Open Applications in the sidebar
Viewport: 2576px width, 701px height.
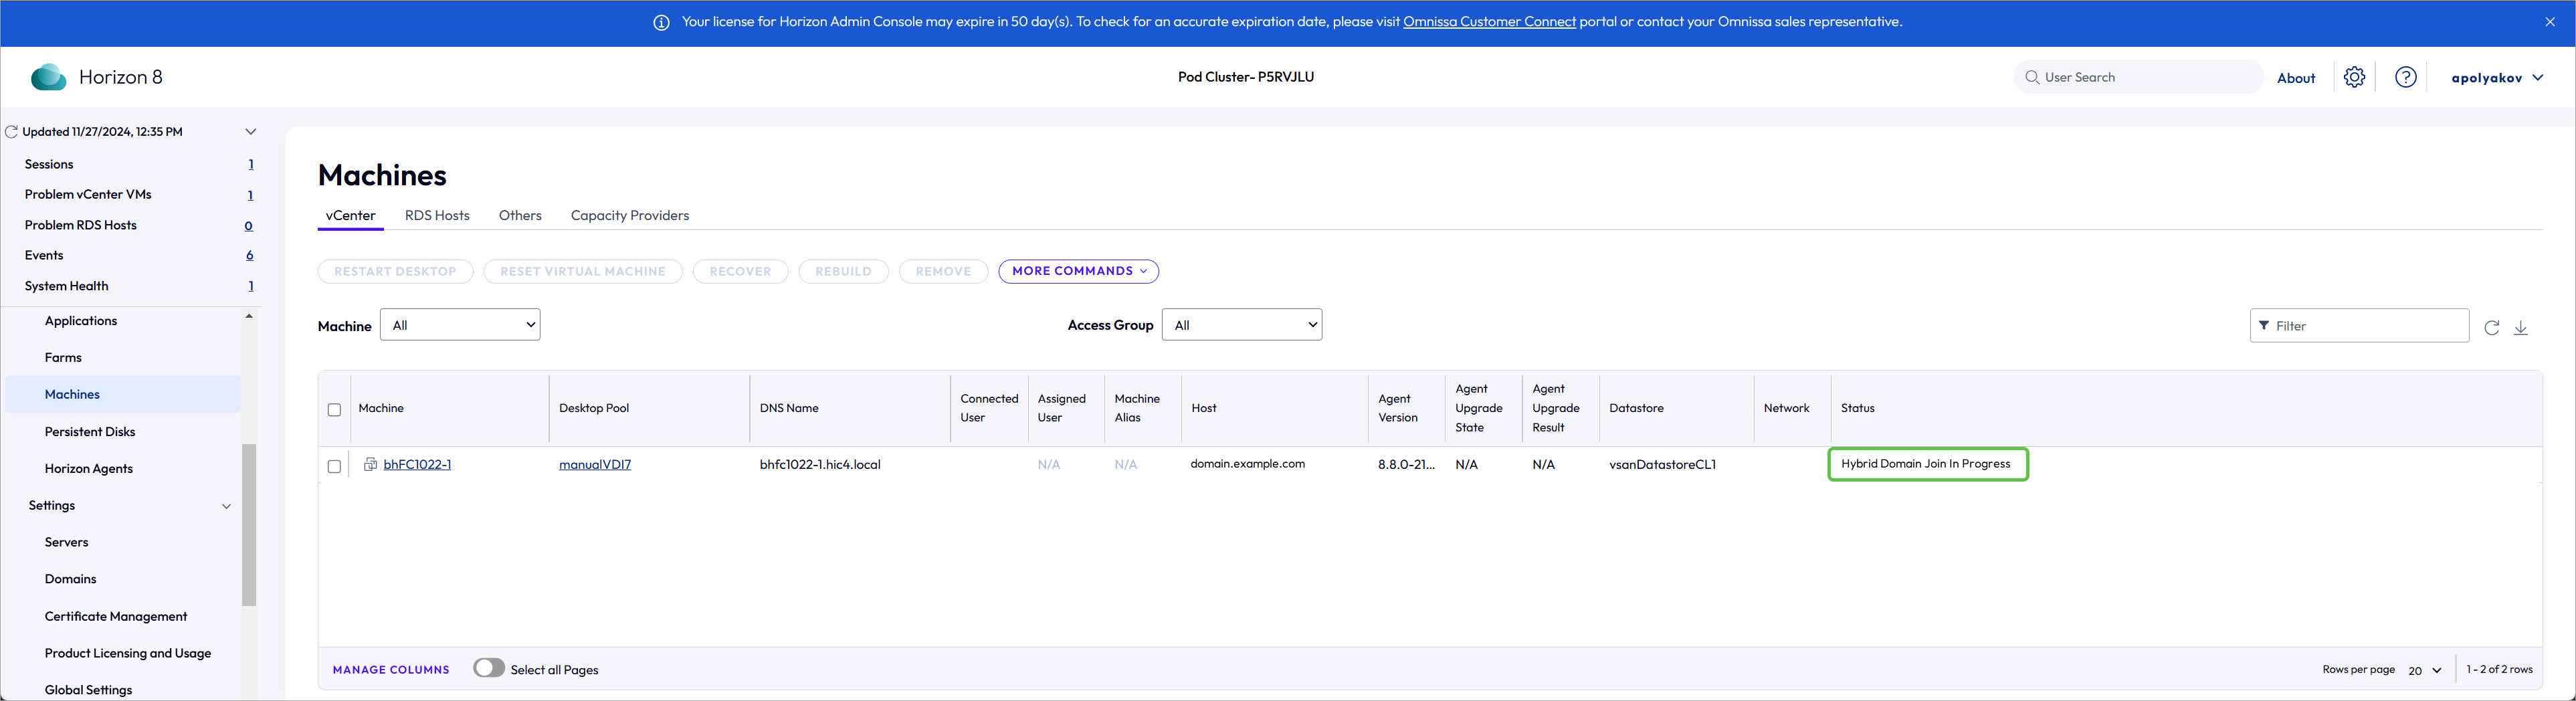coord(81,321)
